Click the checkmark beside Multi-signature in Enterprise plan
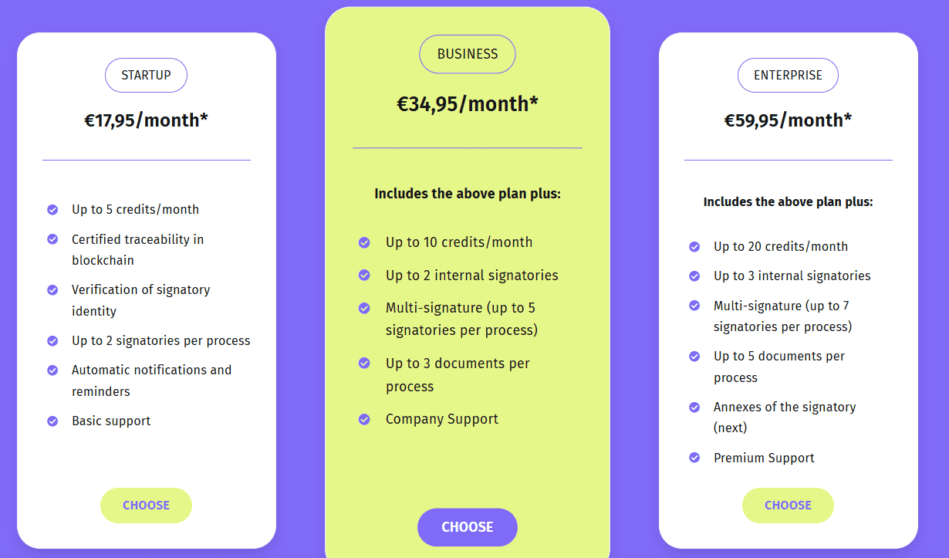 [x=693, y=306]
